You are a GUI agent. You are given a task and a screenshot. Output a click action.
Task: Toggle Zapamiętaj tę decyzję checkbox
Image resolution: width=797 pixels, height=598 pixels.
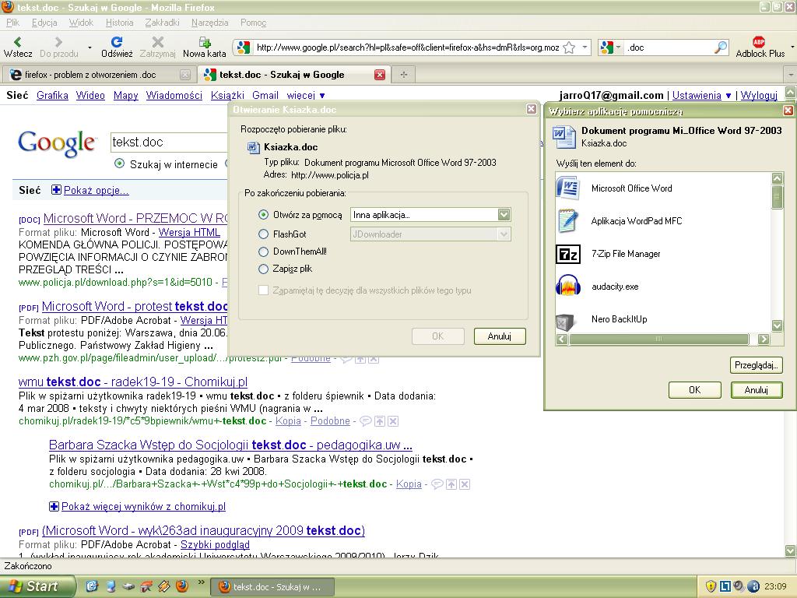coord(263,290)
